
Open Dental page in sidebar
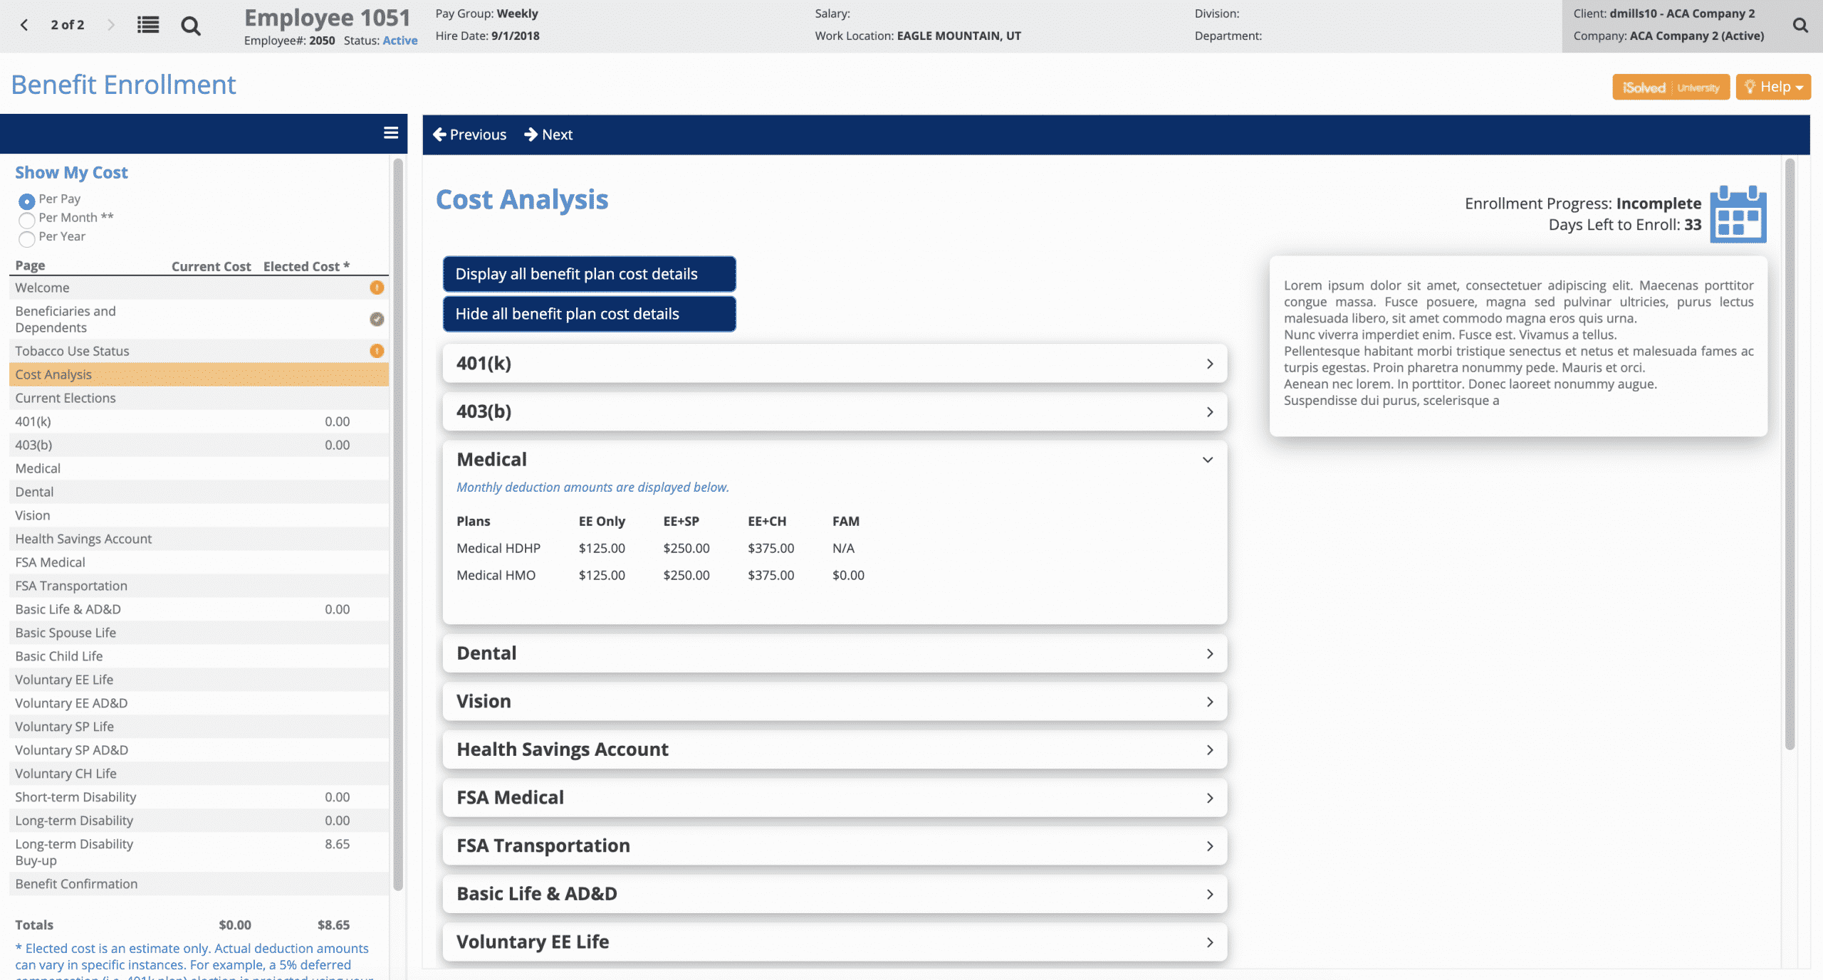click(34, 492)
